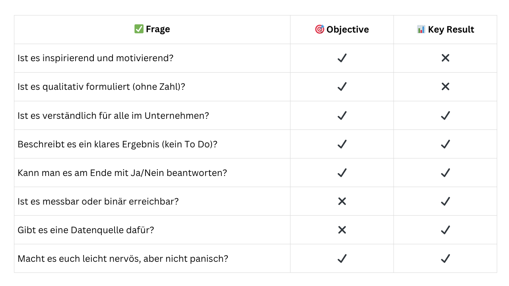
Task: Click the Key Result cross for inspirierend und motivierend
Action: [x=445, y=58]
